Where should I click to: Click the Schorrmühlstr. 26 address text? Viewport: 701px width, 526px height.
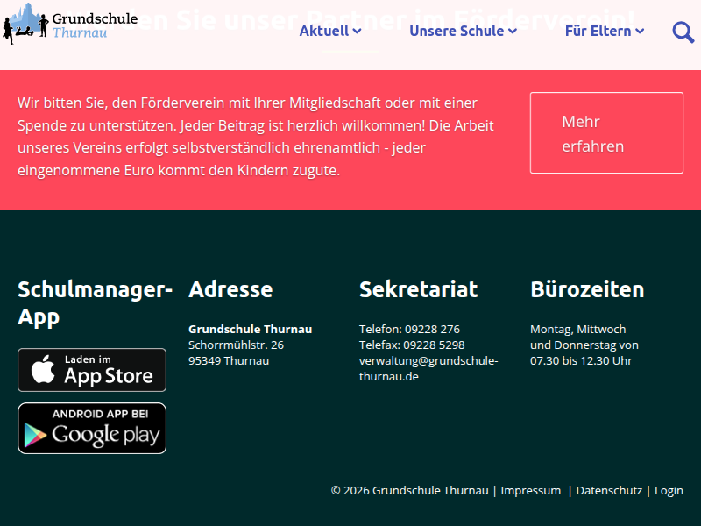coord(236,345)
